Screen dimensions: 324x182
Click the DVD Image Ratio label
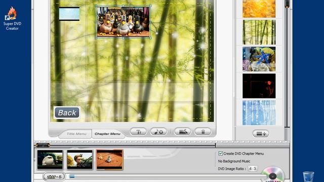(x=232, y=168)
